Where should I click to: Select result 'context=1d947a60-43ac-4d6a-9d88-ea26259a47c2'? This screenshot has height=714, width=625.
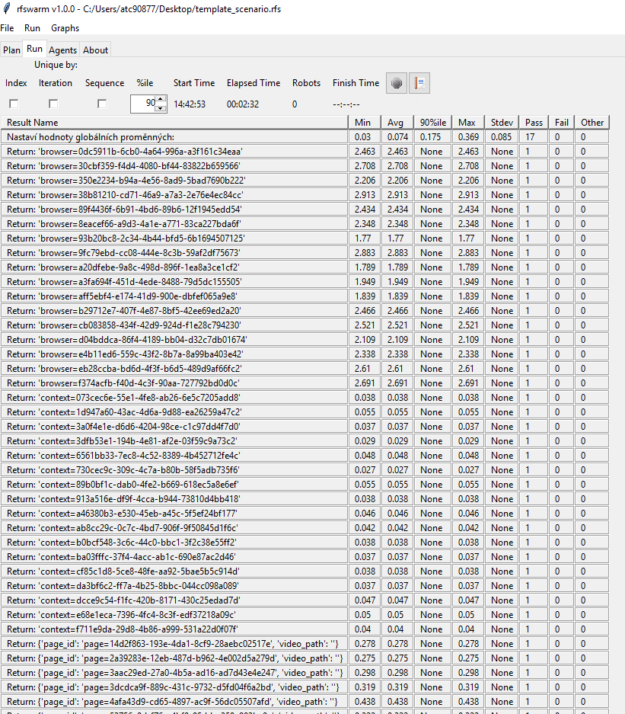coord(174,412)
